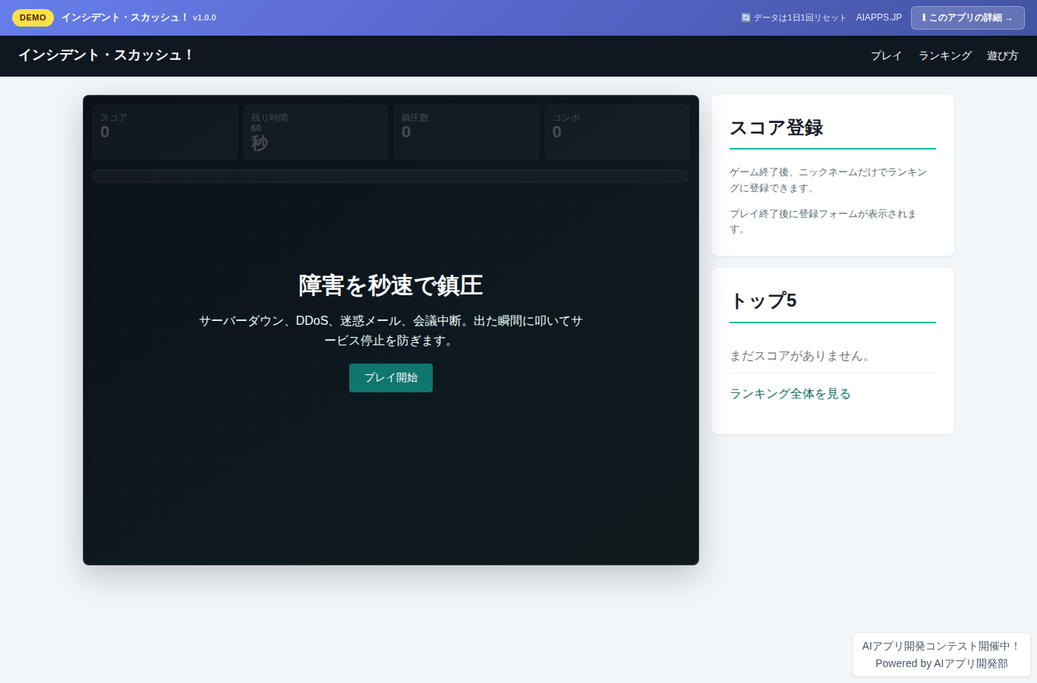Click the プレイ終了後に登録フォーム description text
Viewport: 1037px width, 683px height.
click(x=823, y=222)
